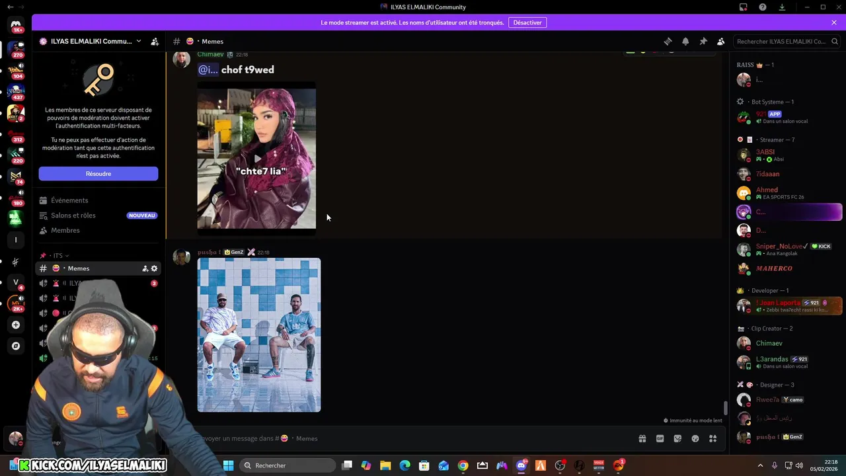Click the @i... mention in message
The height and width of the screenshot is (476, 846).
coord(208,69)
